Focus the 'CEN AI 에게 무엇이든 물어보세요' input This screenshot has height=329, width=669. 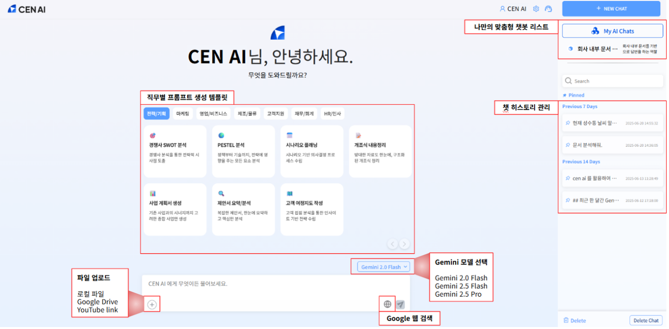click(276, 284)
